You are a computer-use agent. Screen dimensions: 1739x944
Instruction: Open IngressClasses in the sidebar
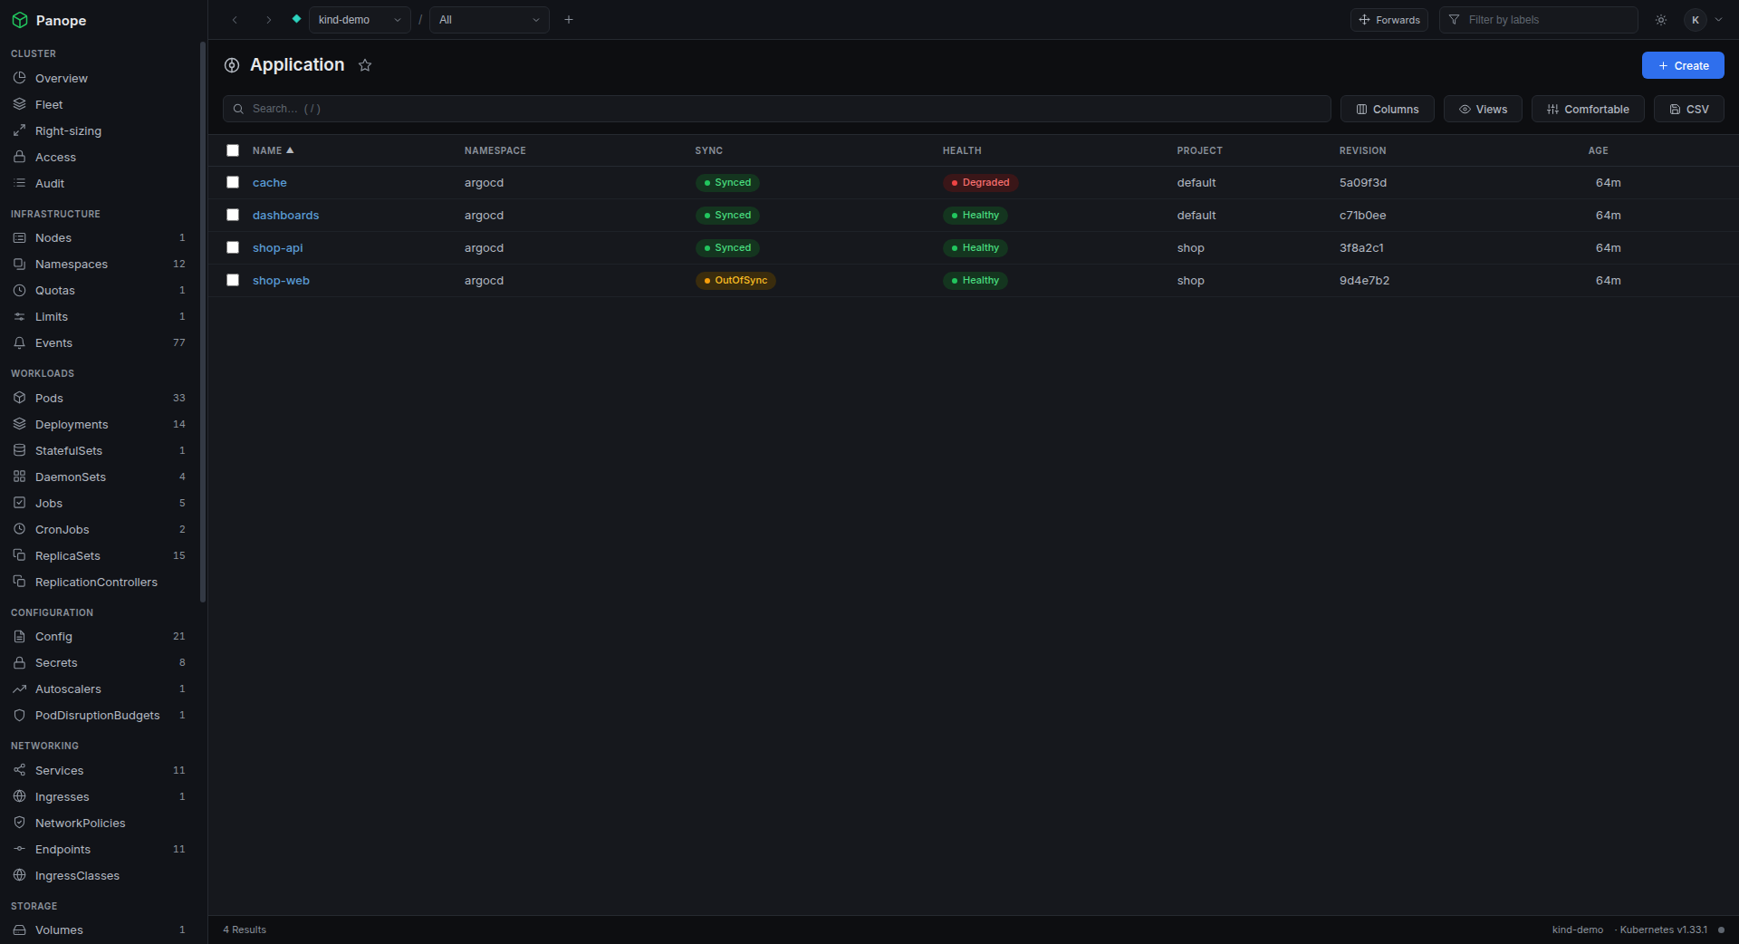(x=100, y=875)
